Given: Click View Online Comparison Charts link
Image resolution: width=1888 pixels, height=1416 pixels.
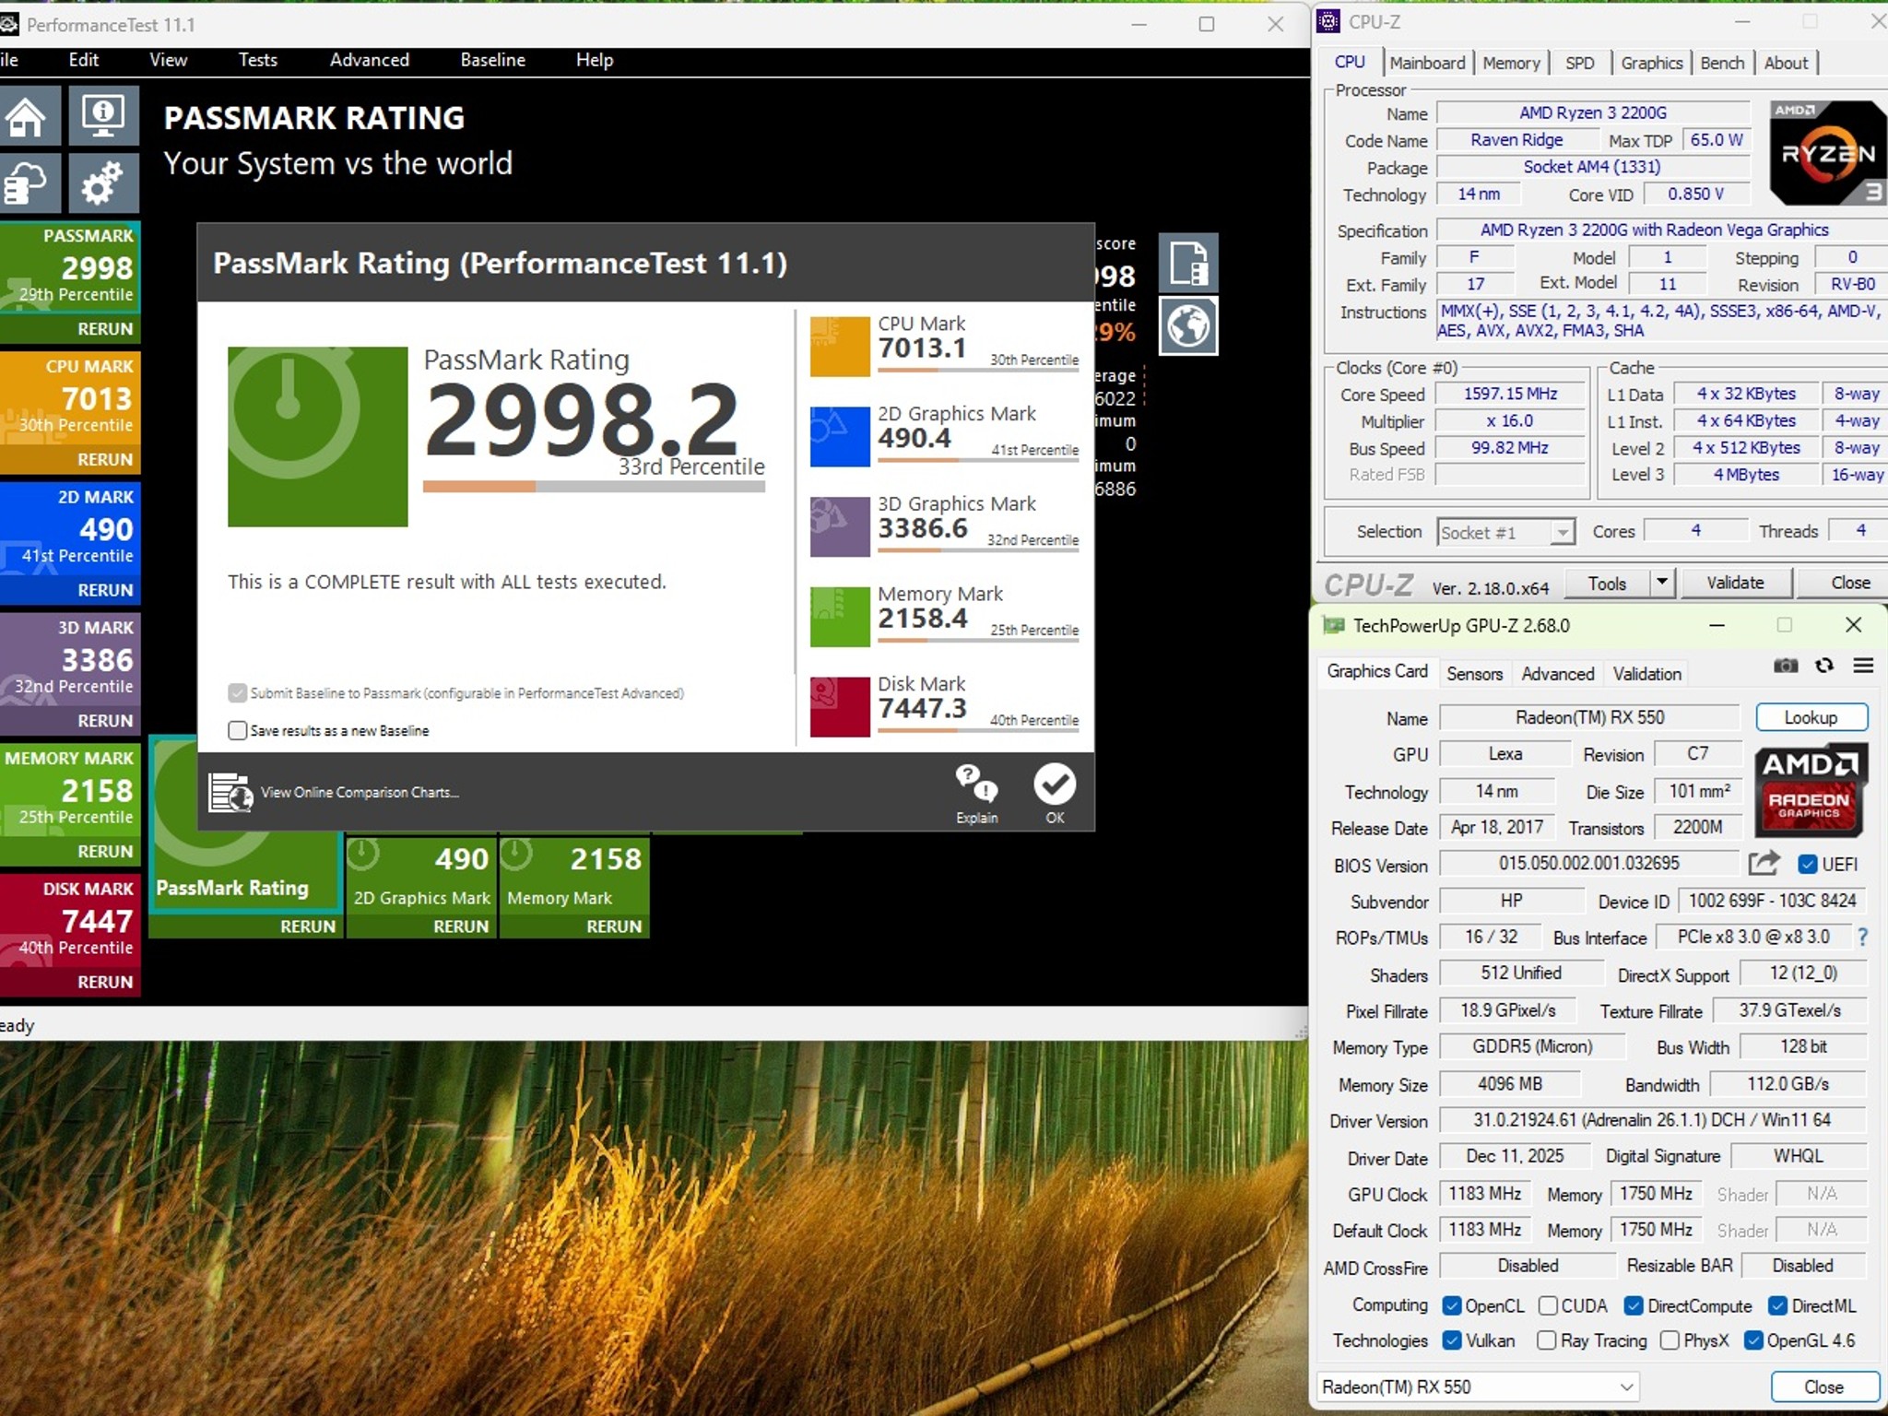Looking at the screenshot, I should (x=360, y=792).
